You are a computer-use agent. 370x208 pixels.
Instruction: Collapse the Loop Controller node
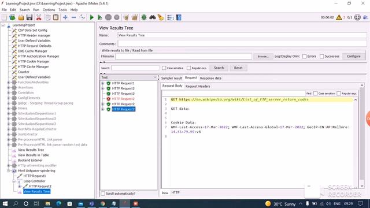(14, 181)
